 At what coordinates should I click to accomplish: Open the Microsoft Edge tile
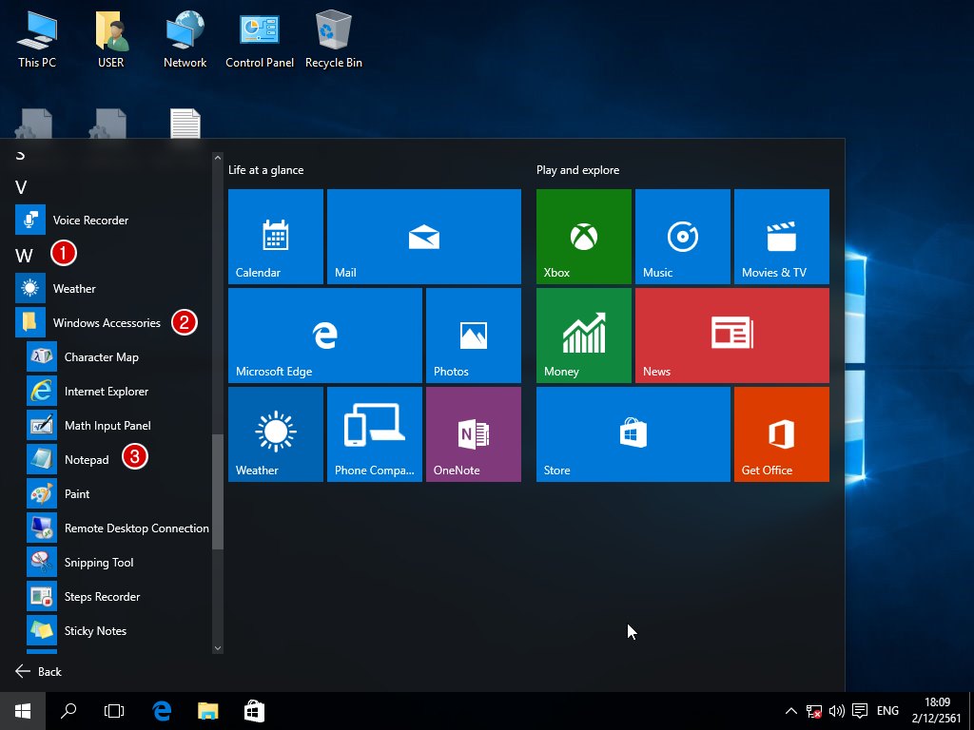pyautogui.click(x=324, y=335)
